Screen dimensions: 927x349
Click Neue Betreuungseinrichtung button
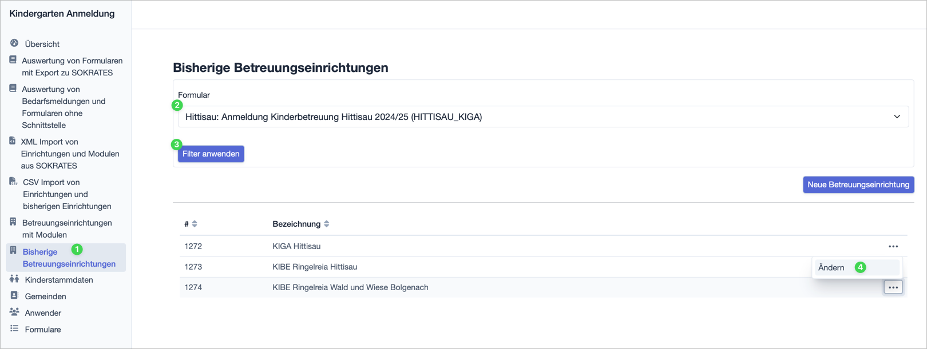(x=858, y=184)
